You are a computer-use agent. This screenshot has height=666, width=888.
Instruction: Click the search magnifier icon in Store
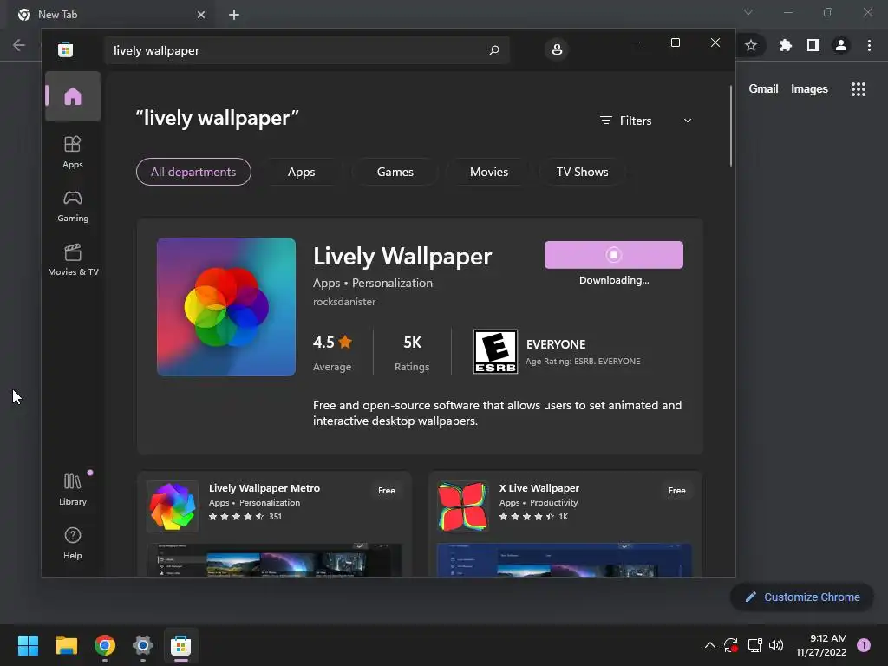(x=494, y=49)
